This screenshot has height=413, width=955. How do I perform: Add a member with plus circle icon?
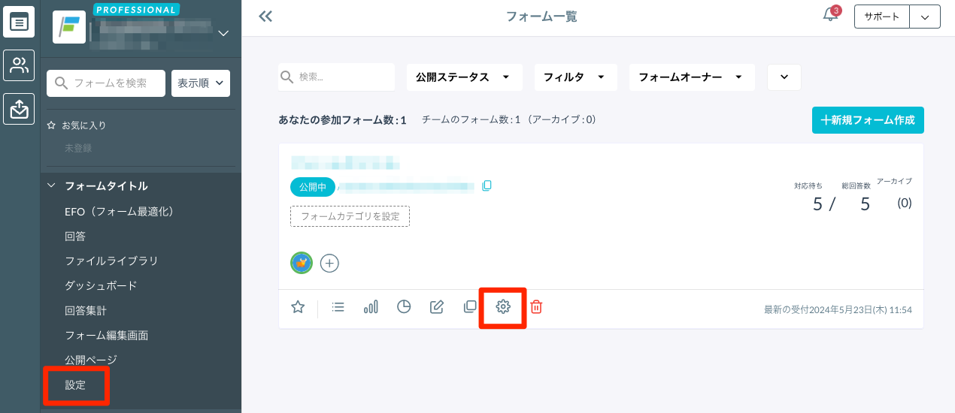click(329, 263)
